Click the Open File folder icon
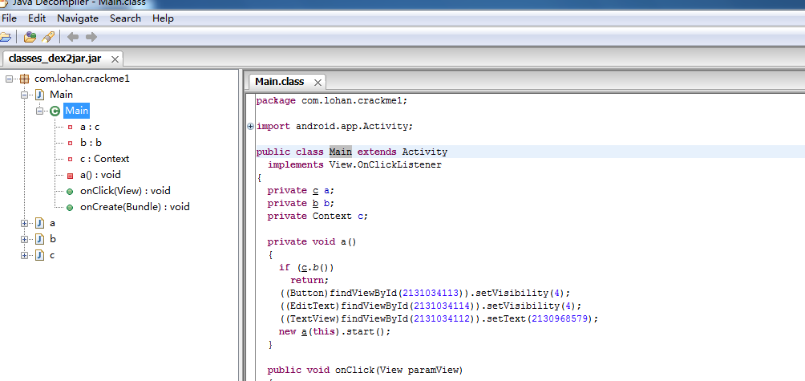This screenshot has width=805, height=381. coord(4,37)
